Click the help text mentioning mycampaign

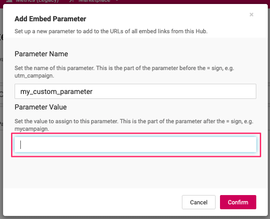click(x=134, y=125)
